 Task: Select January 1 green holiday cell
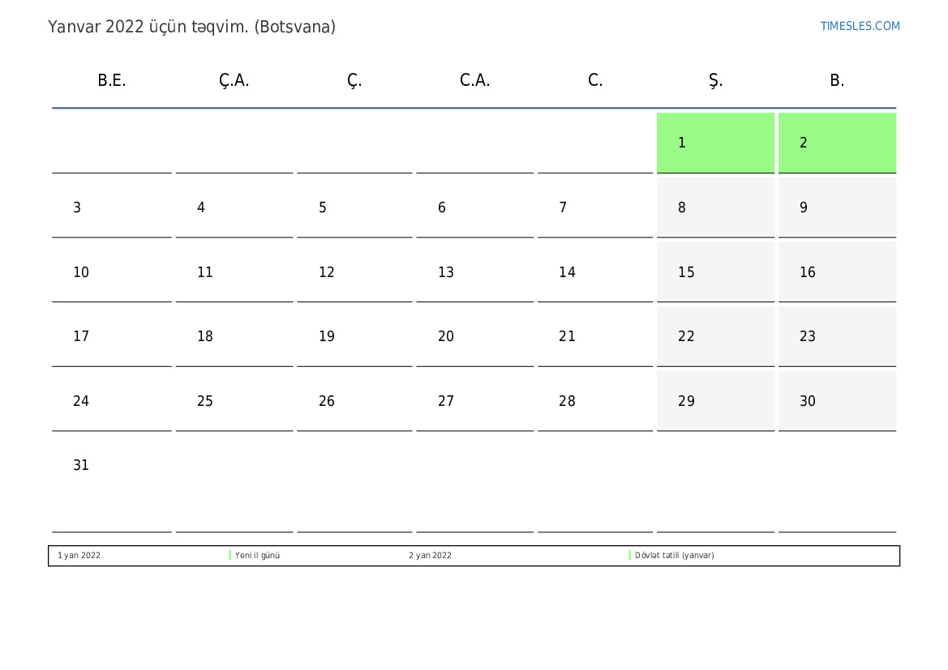point(715,143)
